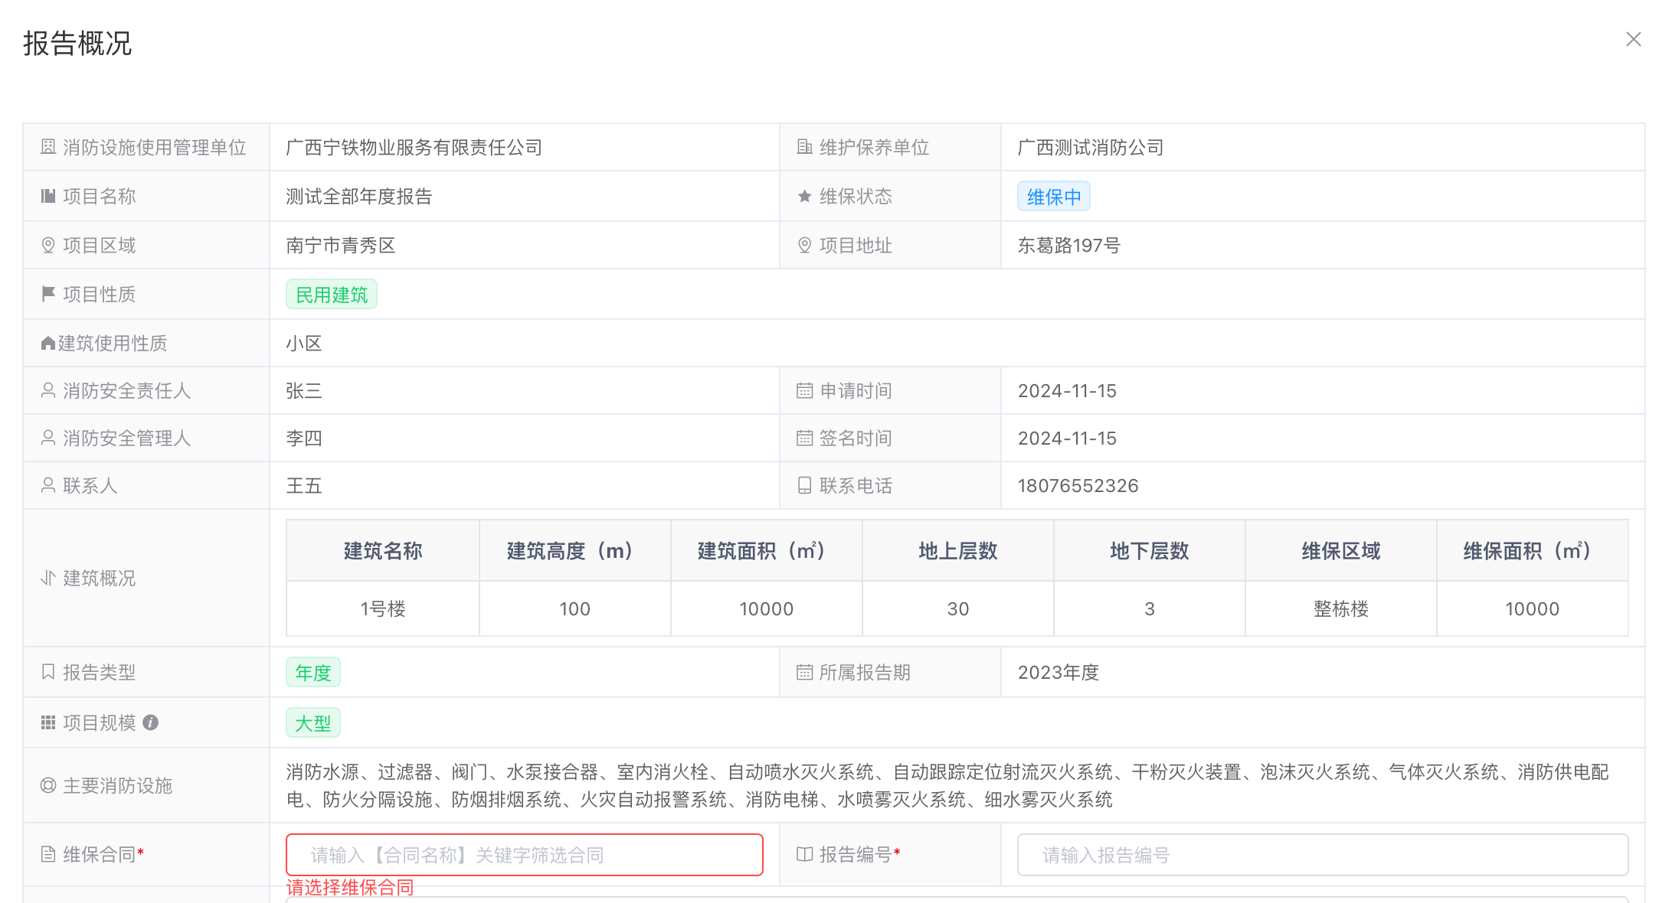The width and height of the screenshot is (1659, 903).
Task: Click the person icon beside 消防安全管理人
Action: [48, 438]
